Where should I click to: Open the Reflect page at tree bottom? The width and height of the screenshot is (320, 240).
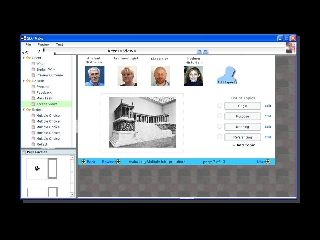click(42, 144)
